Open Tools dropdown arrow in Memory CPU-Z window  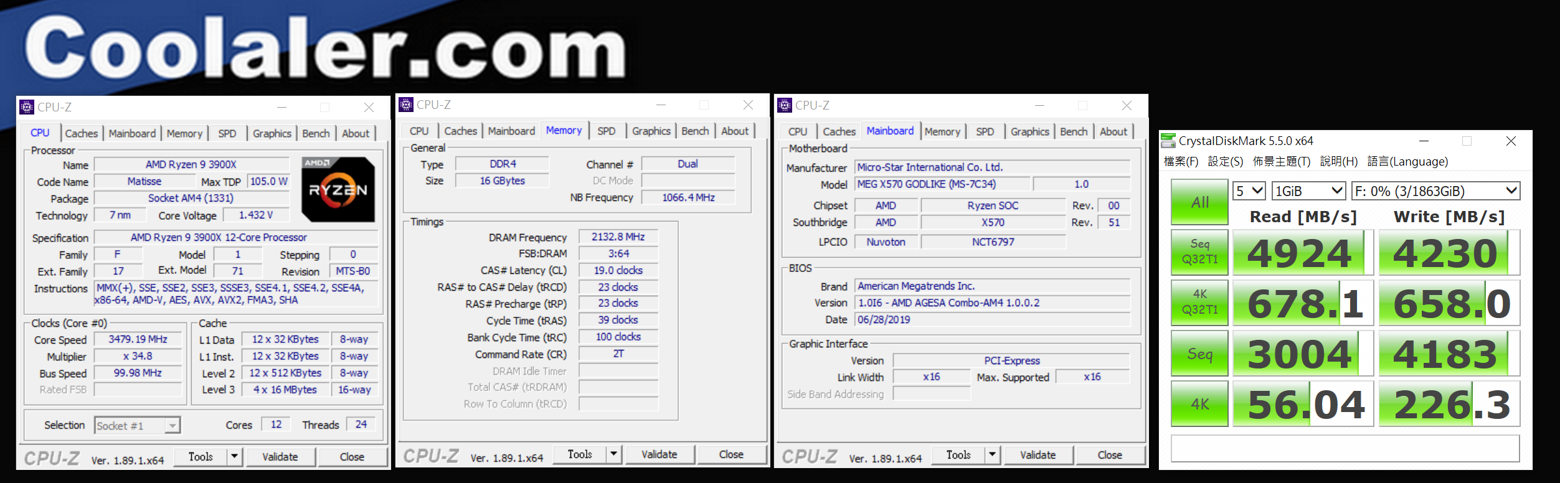(x=613, y=454)
